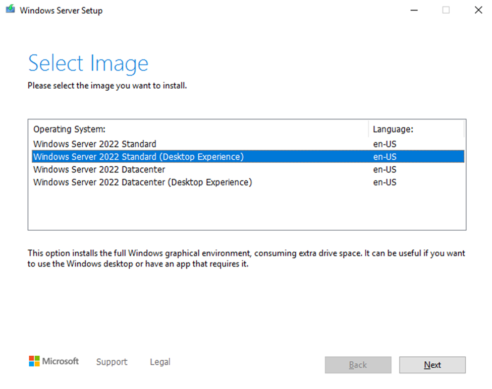Click en-US language of Standard row

pyautogui.click(x=385, y=144)
